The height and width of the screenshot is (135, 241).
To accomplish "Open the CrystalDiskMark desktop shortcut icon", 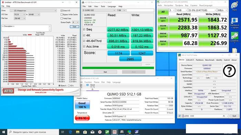I will [234, 38].
